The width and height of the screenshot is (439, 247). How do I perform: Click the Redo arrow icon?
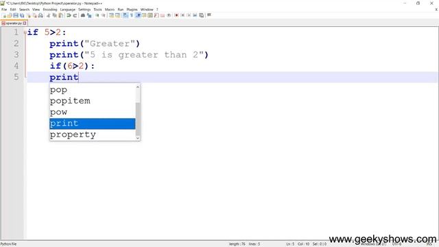tap(75, 15)
